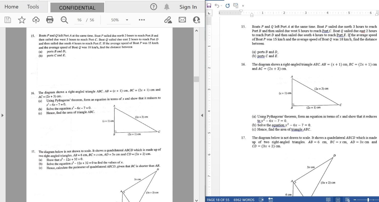Click the Sign In button
Screen dimensions: 379x202
click(188, 7)
